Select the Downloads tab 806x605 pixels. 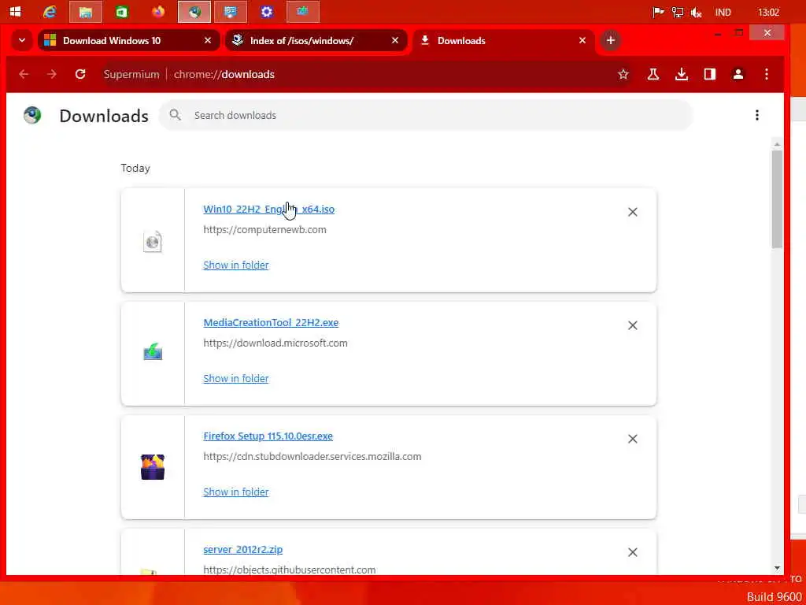[x=503, y=41]
